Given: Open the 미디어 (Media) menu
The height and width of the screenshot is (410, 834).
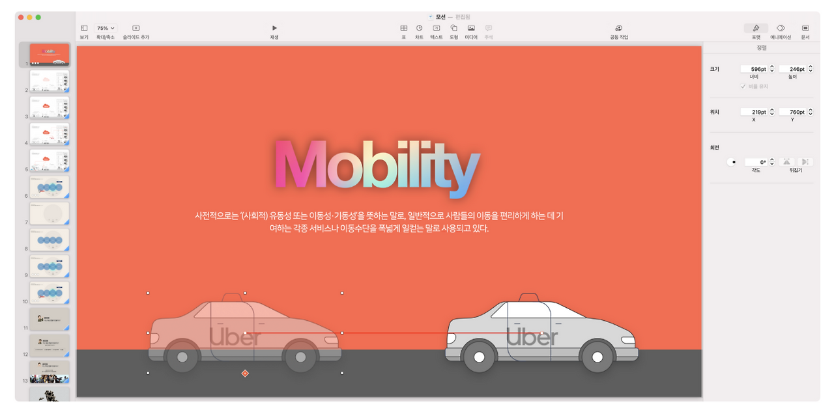Looking at the screenshot, I should [x=471, y=28].
